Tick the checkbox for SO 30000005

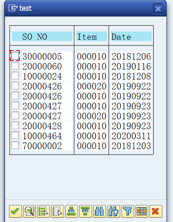tap(15, 55)
